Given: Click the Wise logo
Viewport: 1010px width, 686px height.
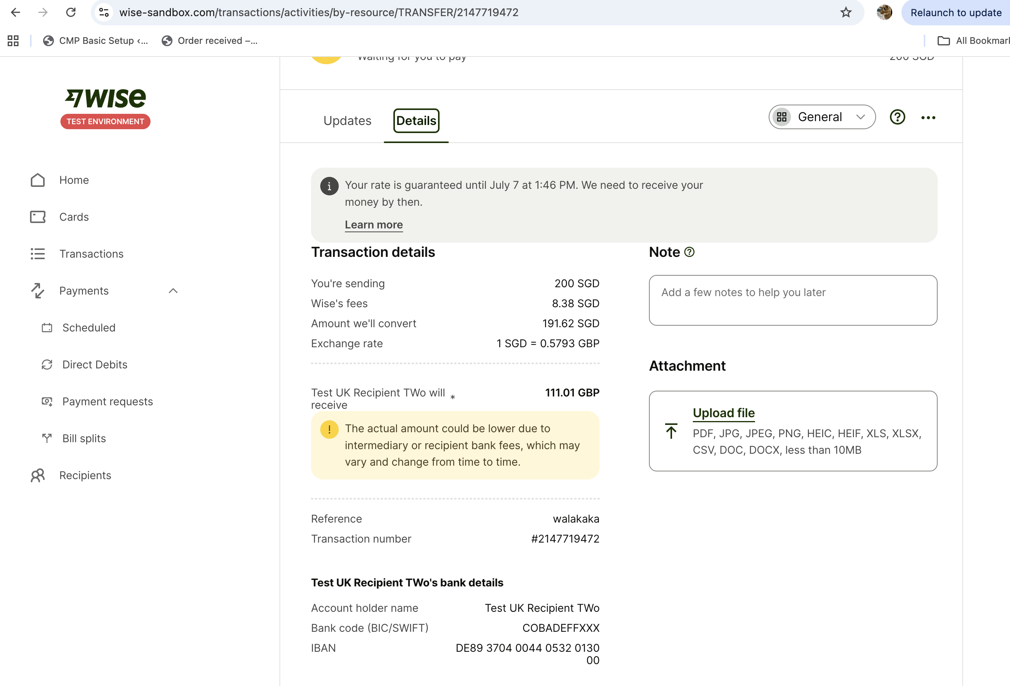Looking at the screenshot, I should click(105, 98).
